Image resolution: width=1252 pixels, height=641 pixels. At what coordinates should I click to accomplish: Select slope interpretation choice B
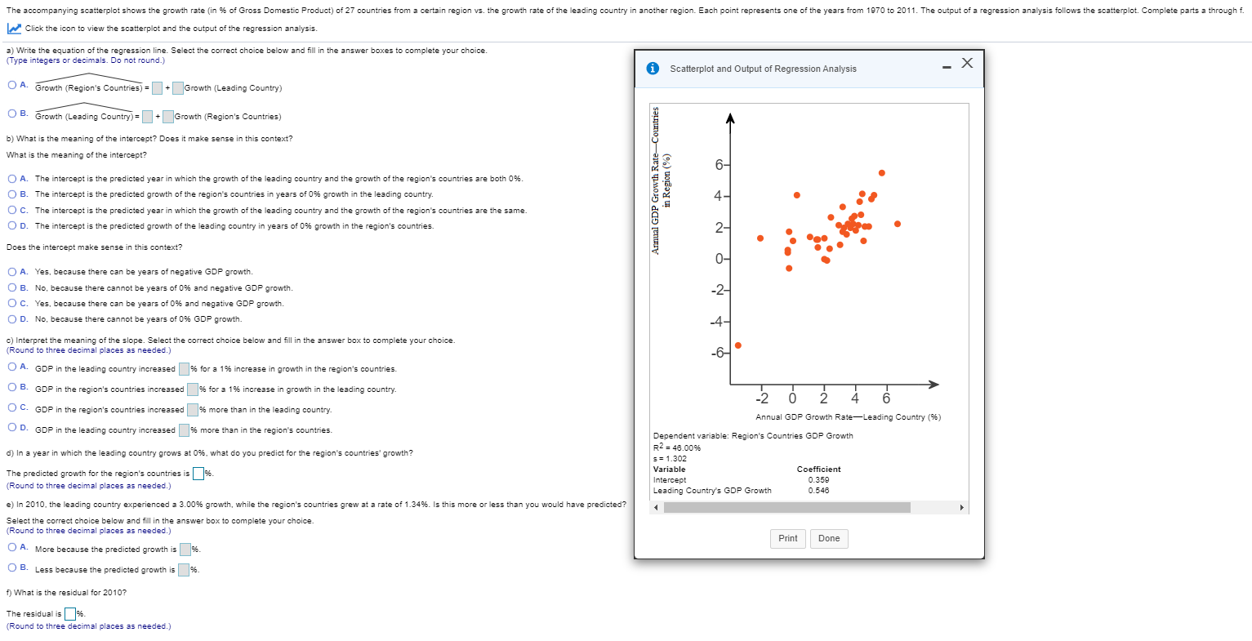[11, 387]
